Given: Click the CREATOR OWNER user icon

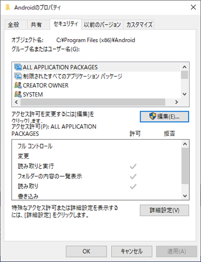Looking at the screenshot, I should (x=18, y=85).
